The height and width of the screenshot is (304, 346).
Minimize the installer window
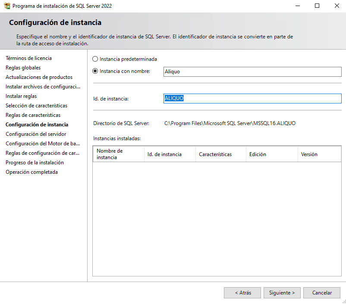tap(297, 6)
